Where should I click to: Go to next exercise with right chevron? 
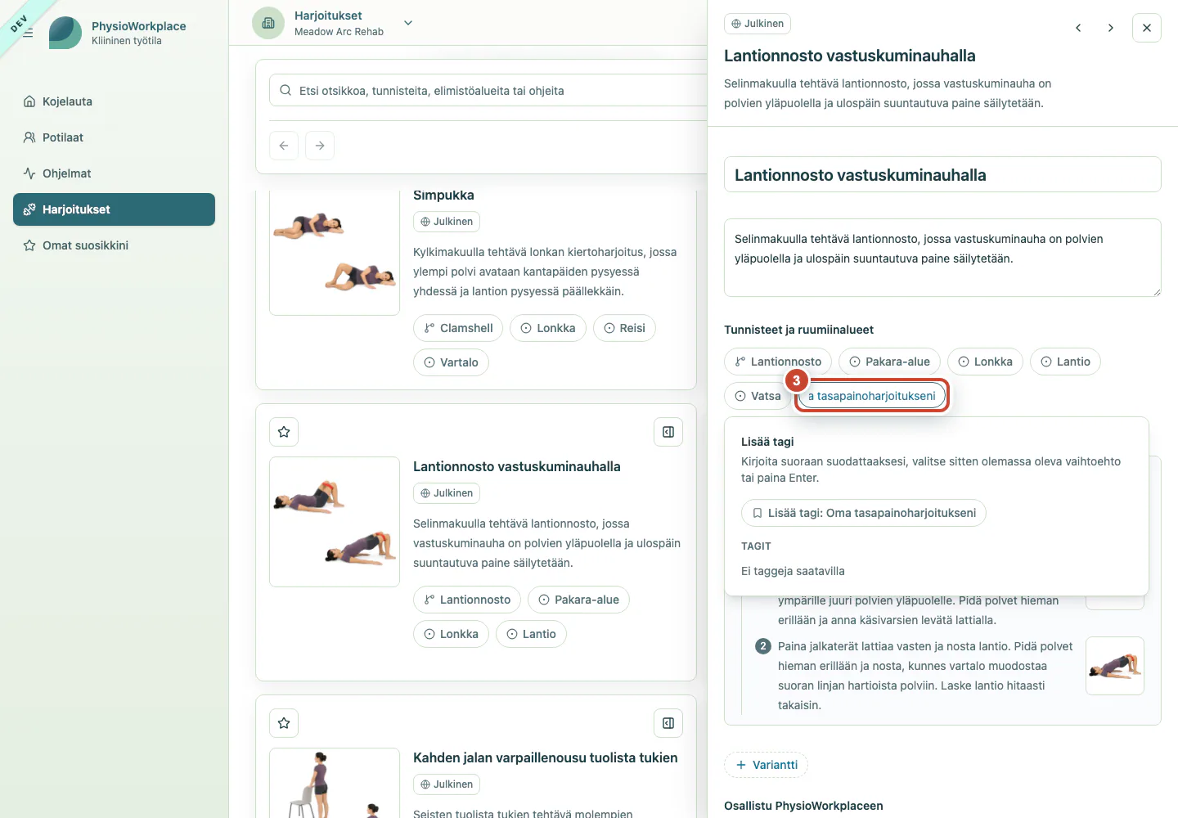(x=1110, y=28)
